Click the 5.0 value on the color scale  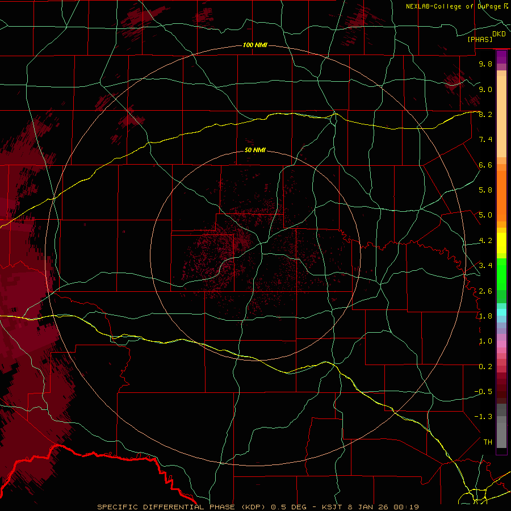click(x=485, y=215)
